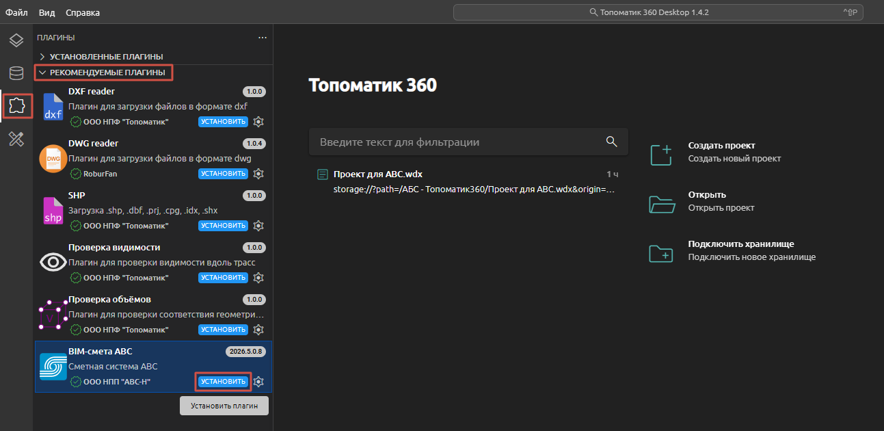
Task: Install the Проверка видимости plugin
Action: (224, 278)
